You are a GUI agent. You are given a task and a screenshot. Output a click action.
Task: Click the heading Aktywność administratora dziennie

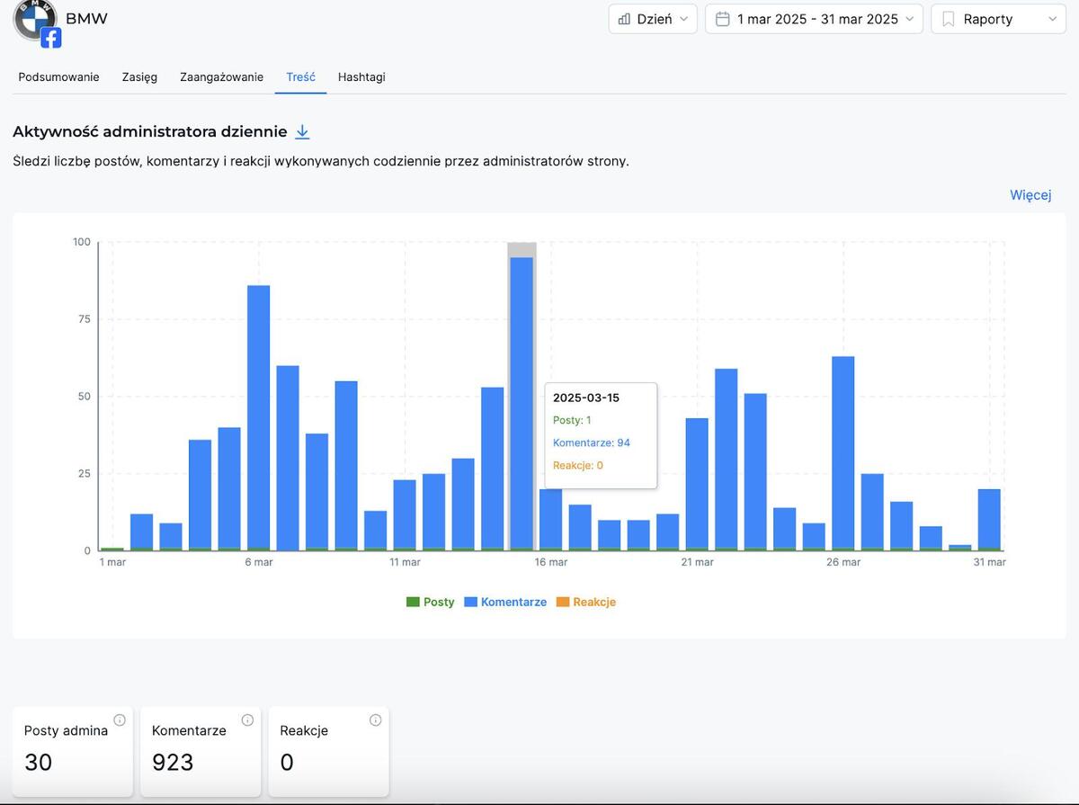(150, 132)
